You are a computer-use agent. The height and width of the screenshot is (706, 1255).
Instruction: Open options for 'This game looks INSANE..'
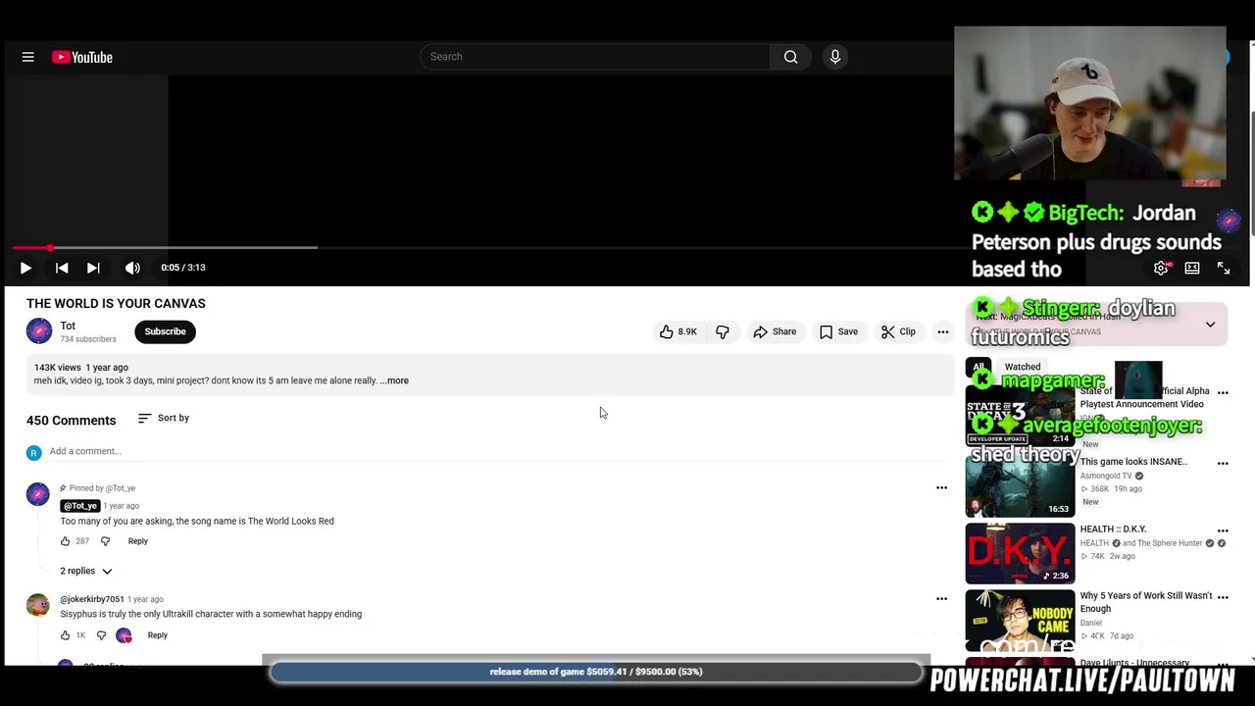1223,463
